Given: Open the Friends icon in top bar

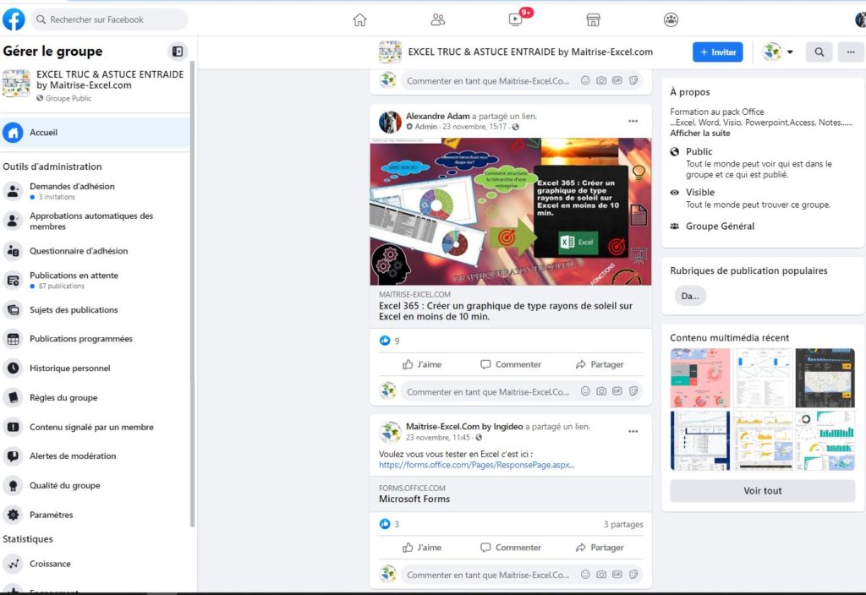Looking at the screenshot, I should click(x=437, y=20).
